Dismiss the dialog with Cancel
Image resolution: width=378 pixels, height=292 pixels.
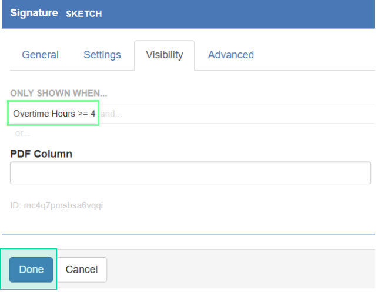coord(82,270)
